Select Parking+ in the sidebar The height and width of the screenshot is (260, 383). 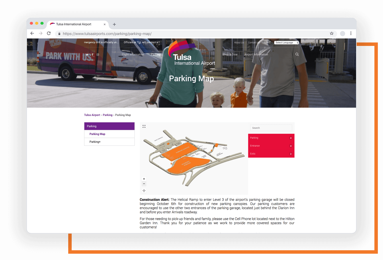pyautogui.click(x=109, y=142)
